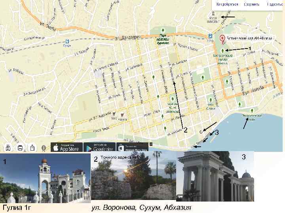285x213 pixels.
Task: Open panoramas with the binoculars icon
Action: (x=8, y=148)
